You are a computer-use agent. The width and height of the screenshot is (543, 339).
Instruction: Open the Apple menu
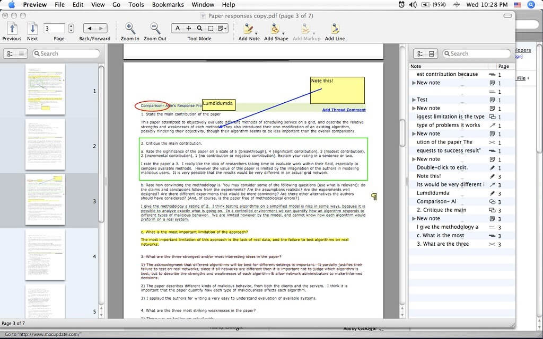coord(12,4)
